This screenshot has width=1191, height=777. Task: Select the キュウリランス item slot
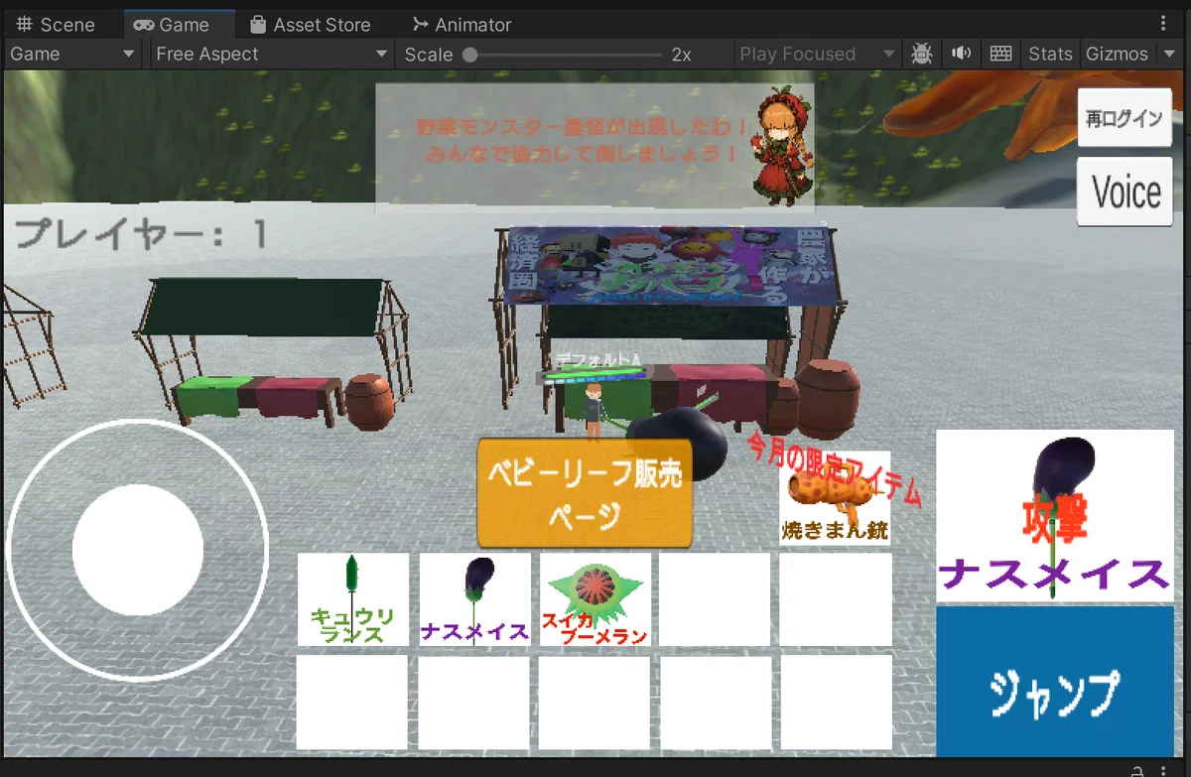(353, 599)
